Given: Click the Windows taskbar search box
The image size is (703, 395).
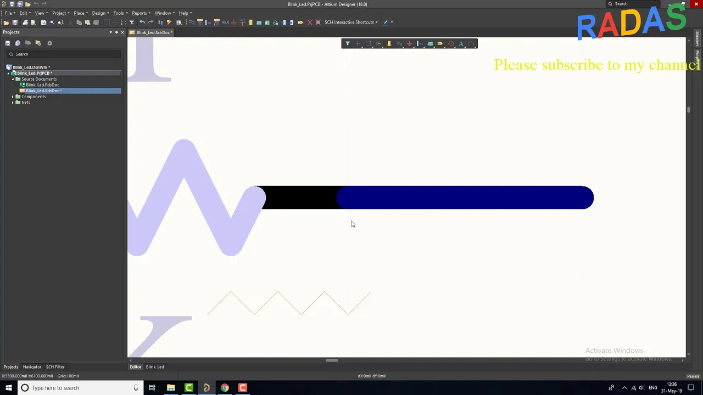Looking at the screenshot, I should (80, 388).
